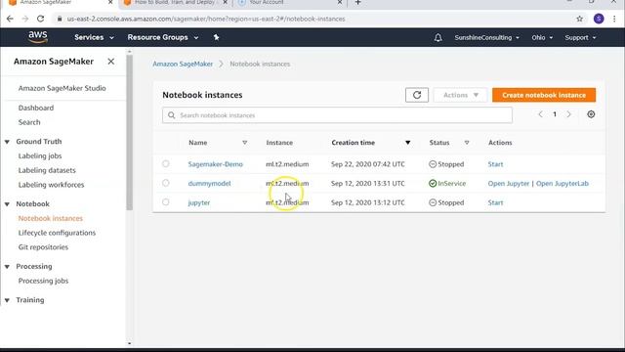Click Open JupyterLab for dummymodel
This screenshot has width=625, height=352.
coord(562,183)
